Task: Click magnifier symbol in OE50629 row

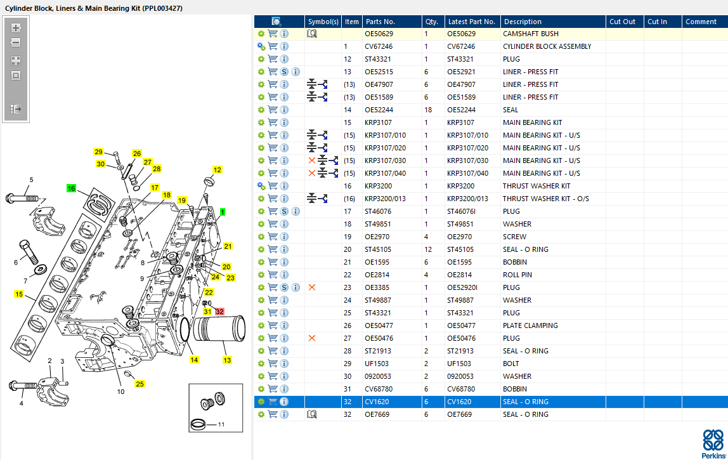Action: pos(312,34)
